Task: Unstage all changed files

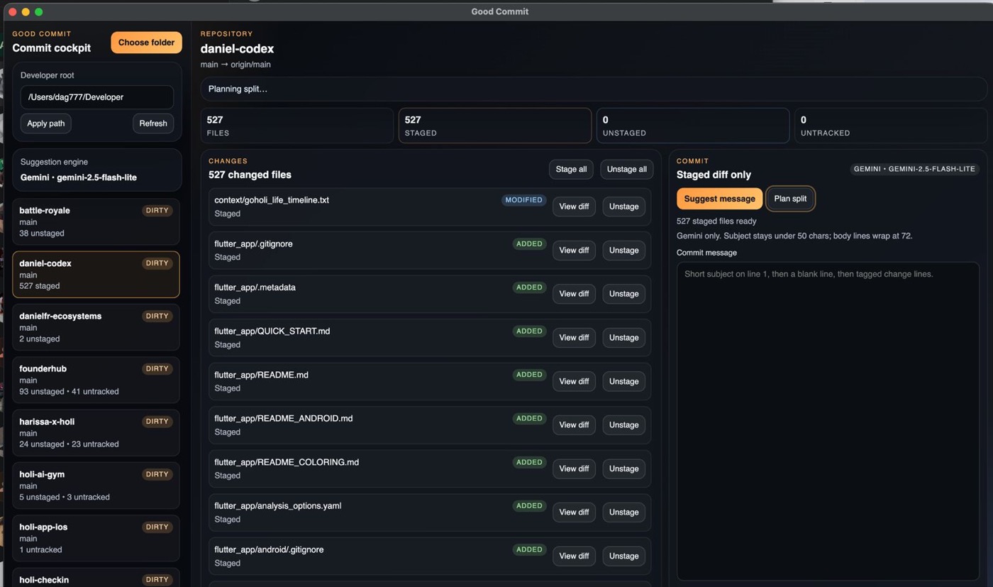Action: 627,170
